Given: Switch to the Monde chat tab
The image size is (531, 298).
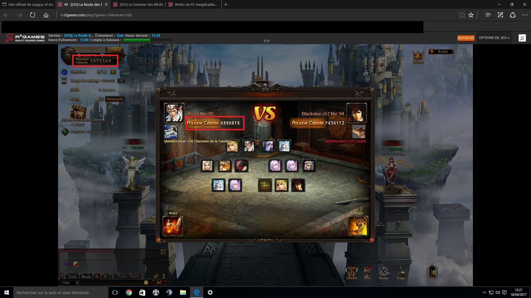Looking at the screenshot, I should click(x=86, y=276).
